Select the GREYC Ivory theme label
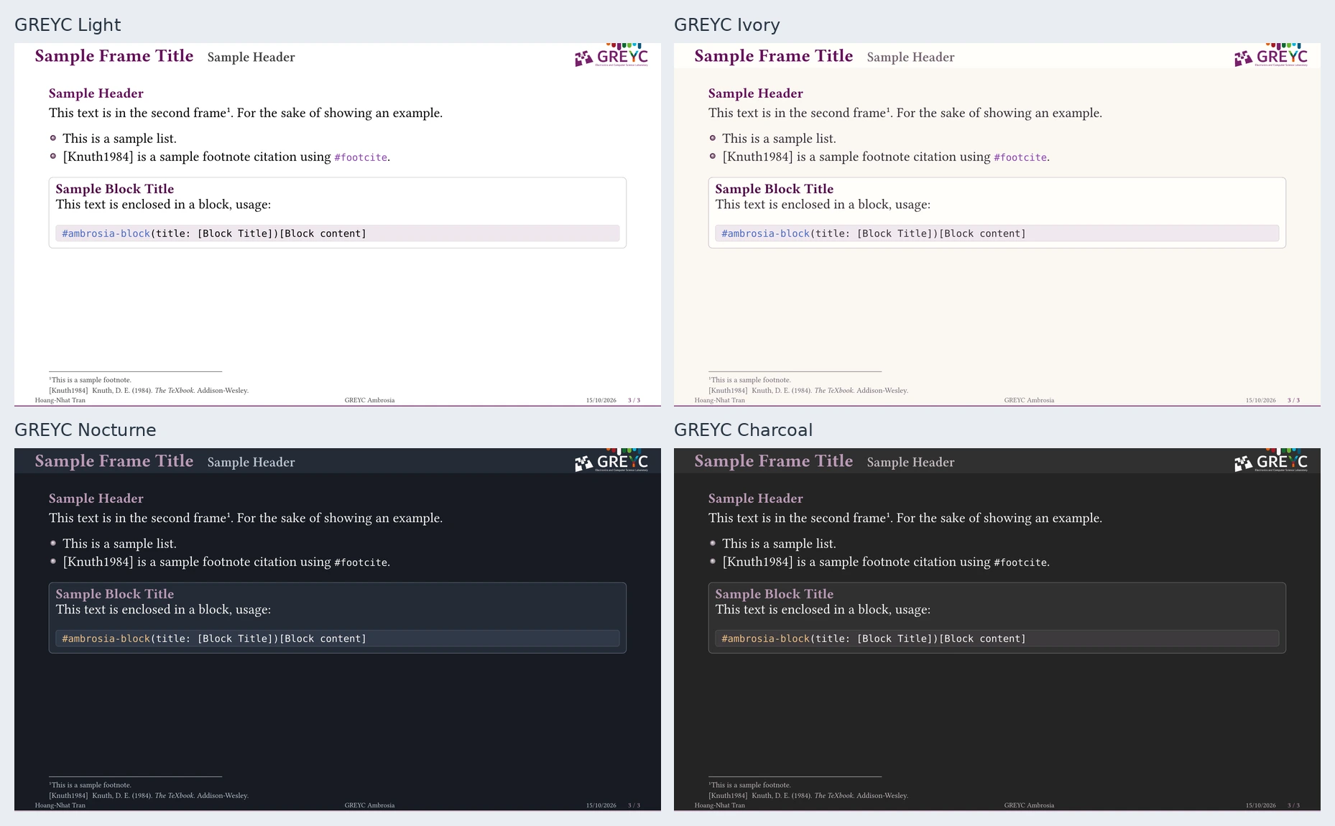 (726, 25)
